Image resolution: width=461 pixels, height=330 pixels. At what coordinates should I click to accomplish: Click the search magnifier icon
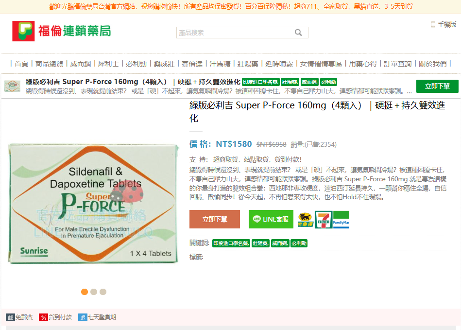298,33
